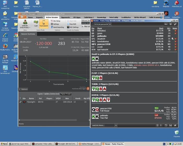Click the Filter all option
Screen dimensions: 183x146
tap(86, 27)
